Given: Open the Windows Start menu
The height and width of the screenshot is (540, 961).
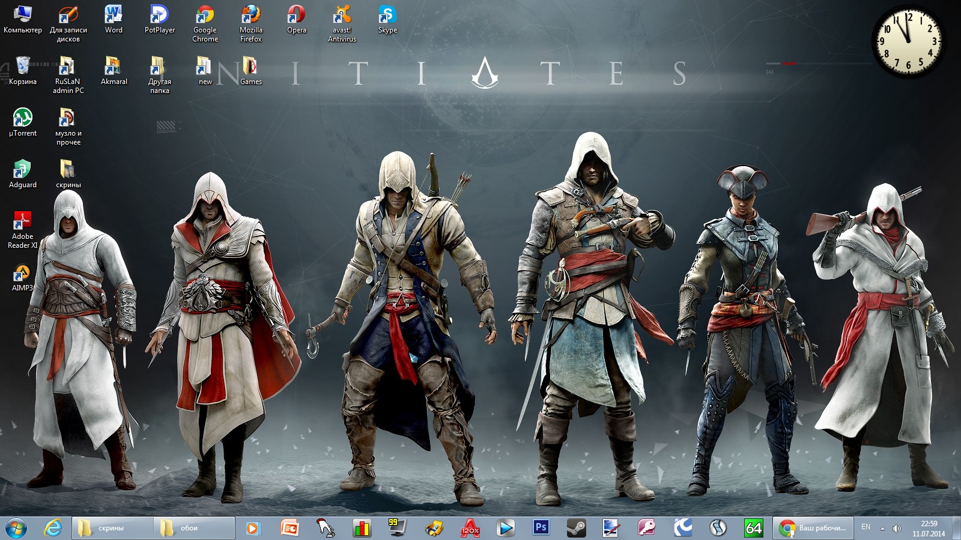Looking at the screenshot, I should click(x=16, y=528).
